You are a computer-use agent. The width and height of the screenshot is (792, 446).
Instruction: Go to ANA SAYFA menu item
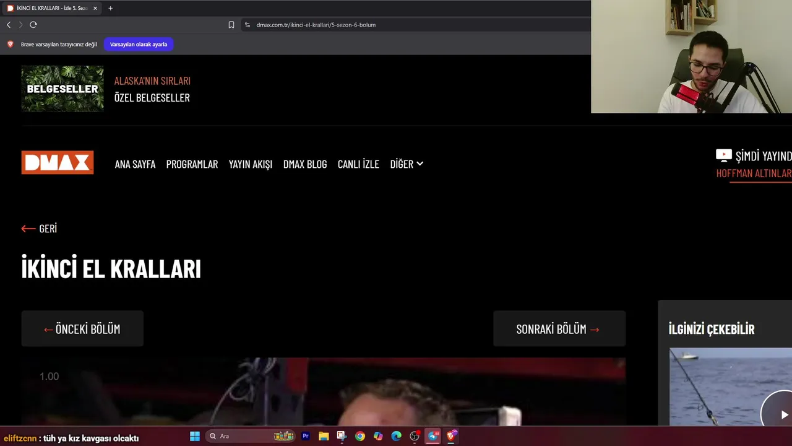point(135,164)
